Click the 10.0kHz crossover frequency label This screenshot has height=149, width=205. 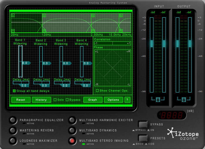click(x=115, y=35)
